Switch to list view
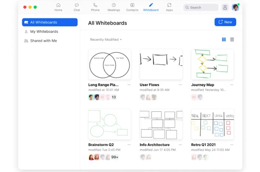The width and height of the screenshot is (260, 172). [232, 39]
